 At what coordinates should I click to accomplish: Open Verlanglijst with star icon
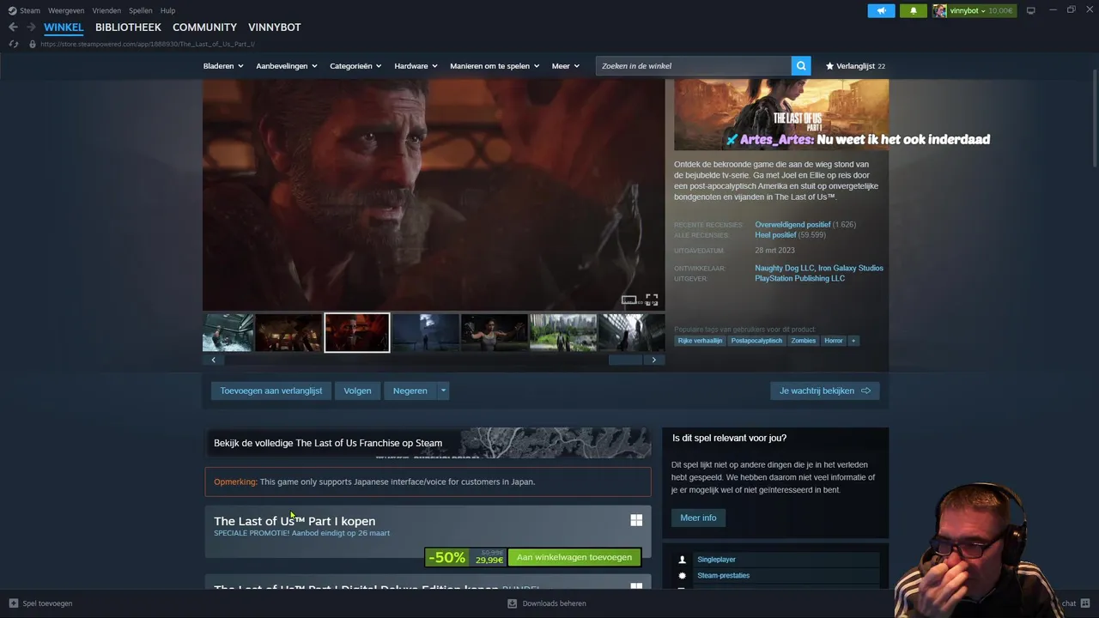[855, 66]
